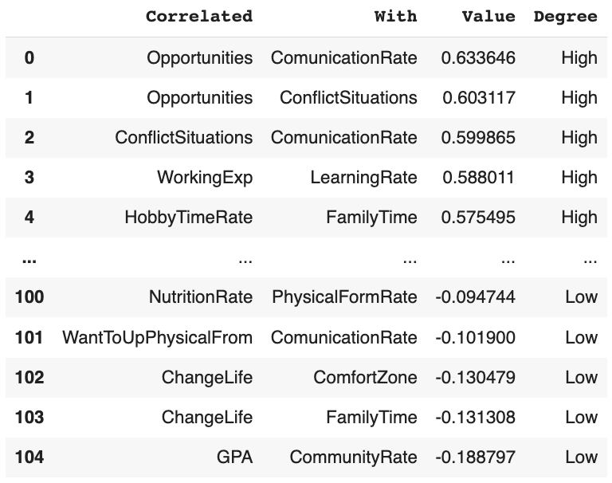Click FamilyTime in row 4
This screenshot has height=483, width=612.
371,217
